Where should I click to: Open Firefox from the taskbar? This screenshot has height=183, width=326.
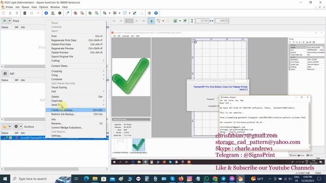point(181,178)
